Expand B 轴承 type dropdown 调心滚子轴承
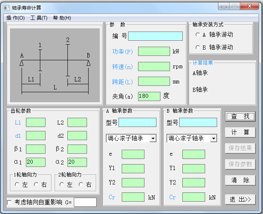Screen dimensions: 263x214 pos(214,139)
